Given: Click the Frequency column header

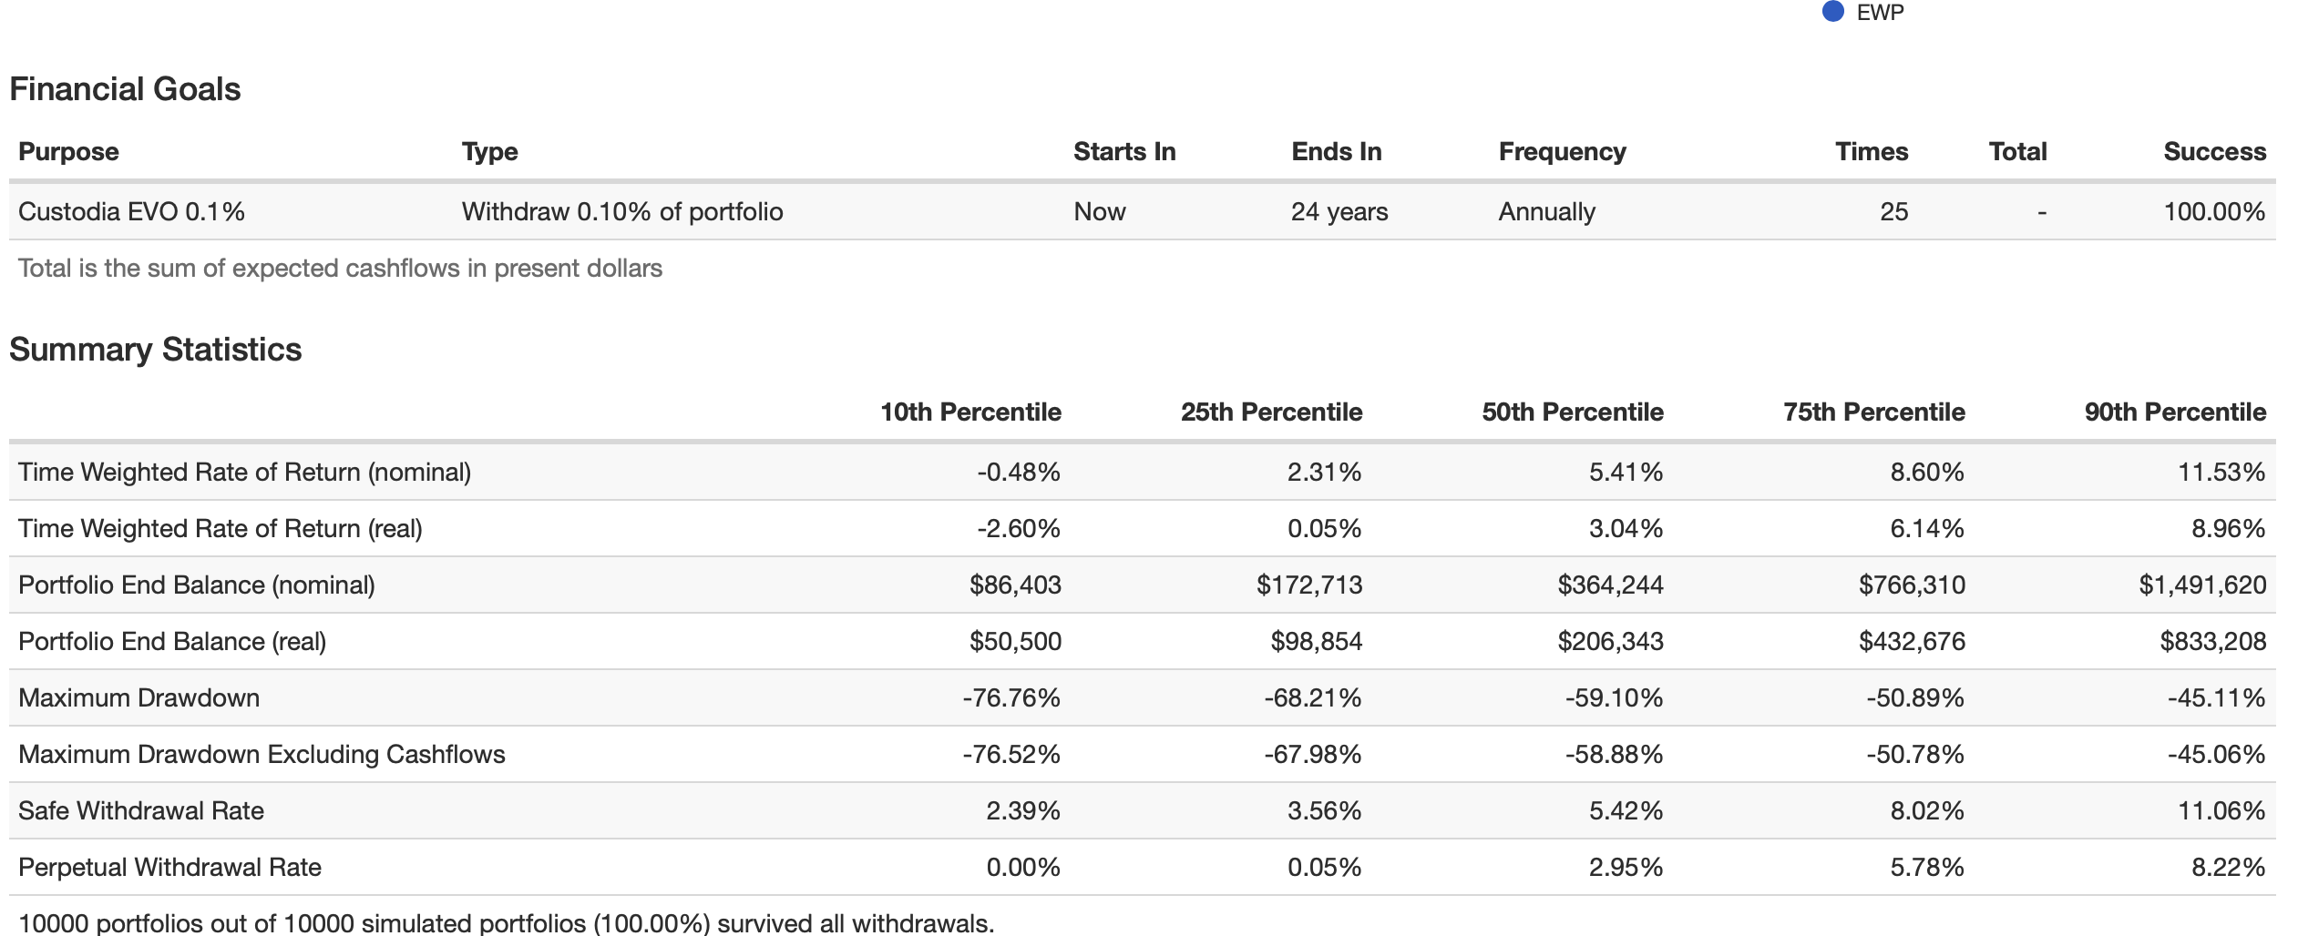Looking at the screenshot, I should click(1562, 151).
